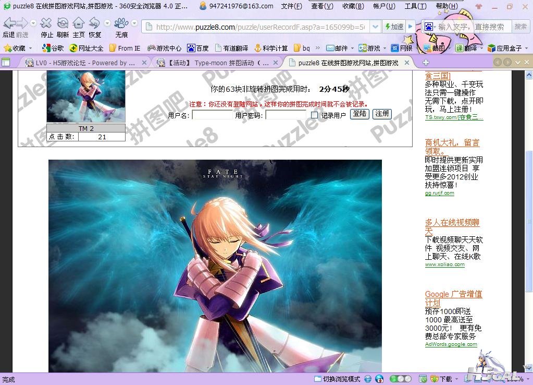Click the 加速 accelerate button
The image size is (533, 385).
(x=394, y=27)
